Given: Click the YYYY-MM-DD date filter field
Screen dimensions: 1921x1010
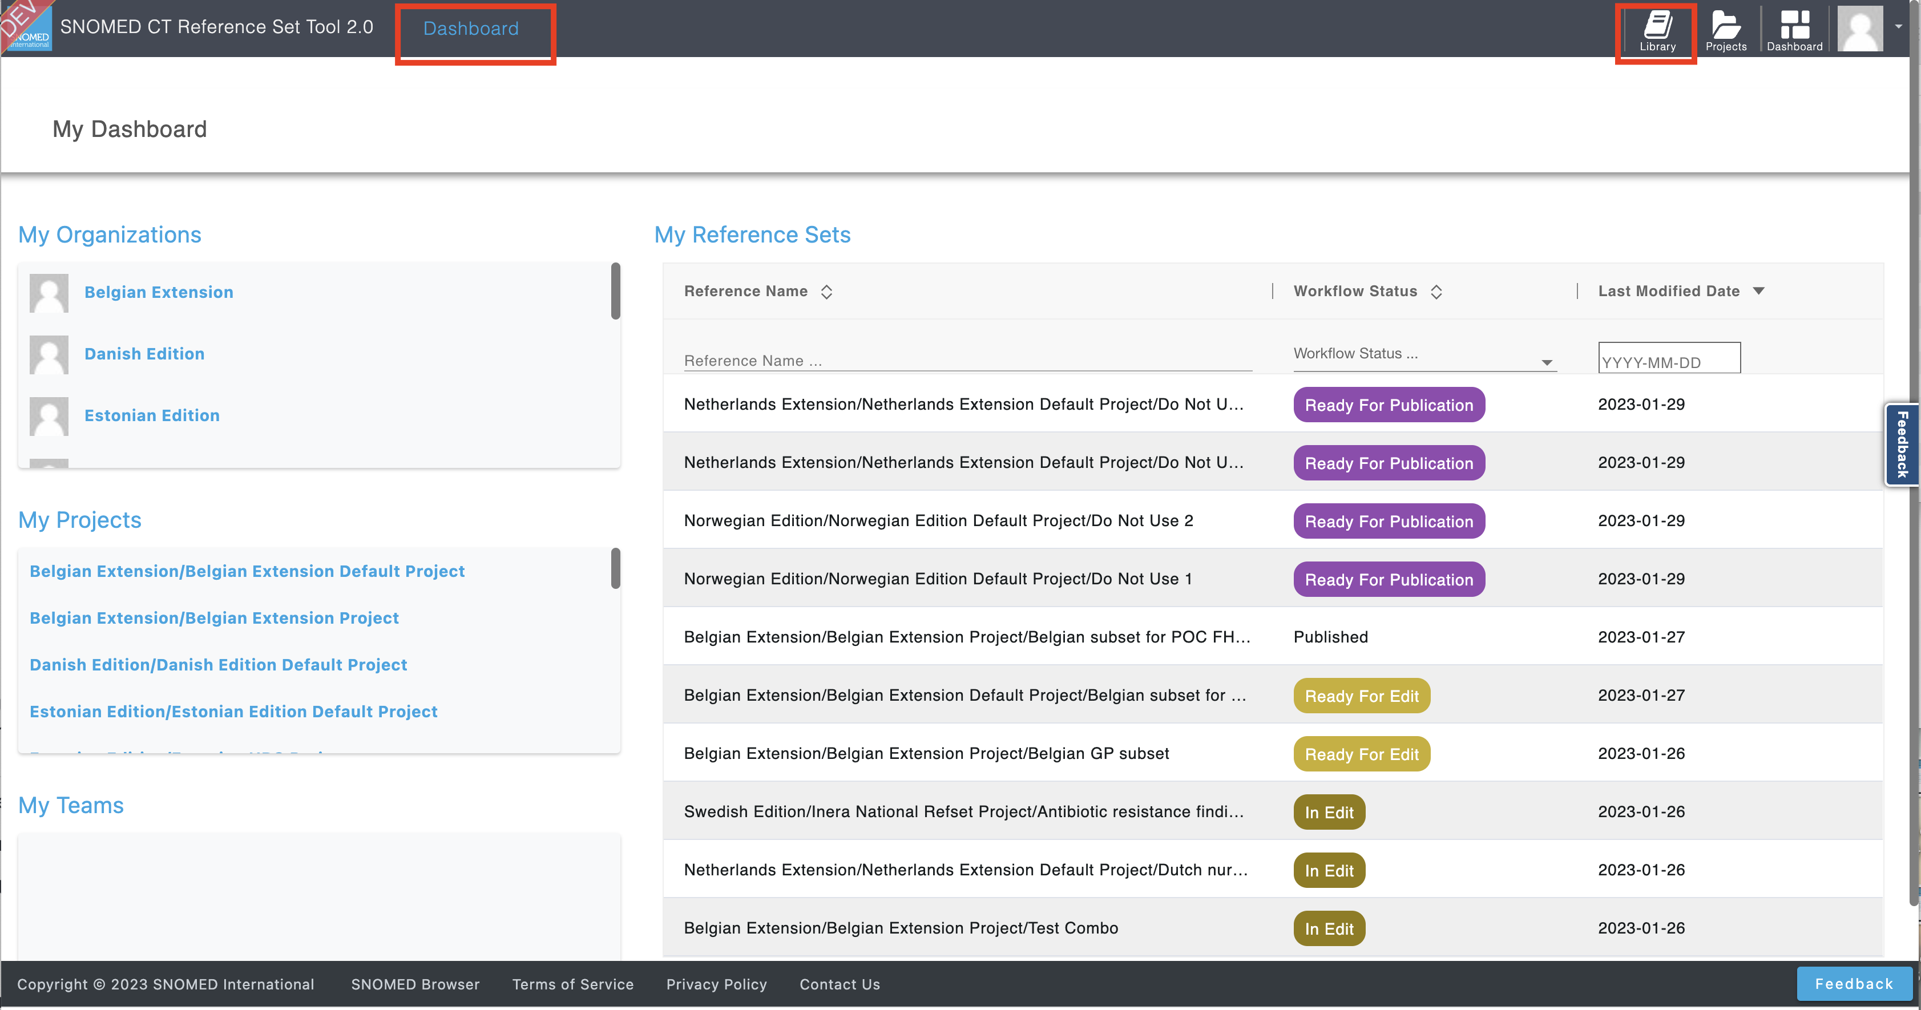Looking at the screenshot, I should click(x=1669, y=358).
